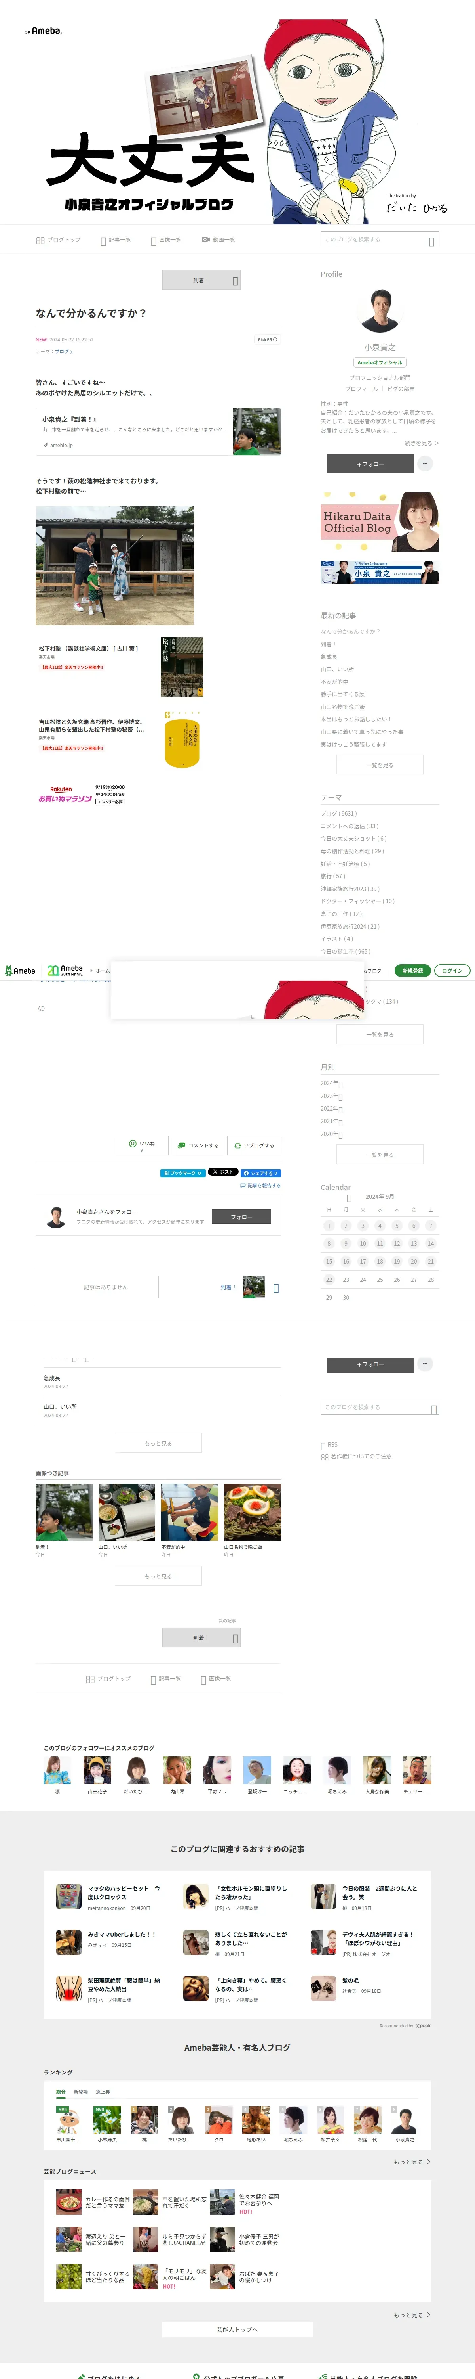Expand profile with 続きを見る link
The width and height of the screenshot is (475, 2379).
[x=422, y=443]
